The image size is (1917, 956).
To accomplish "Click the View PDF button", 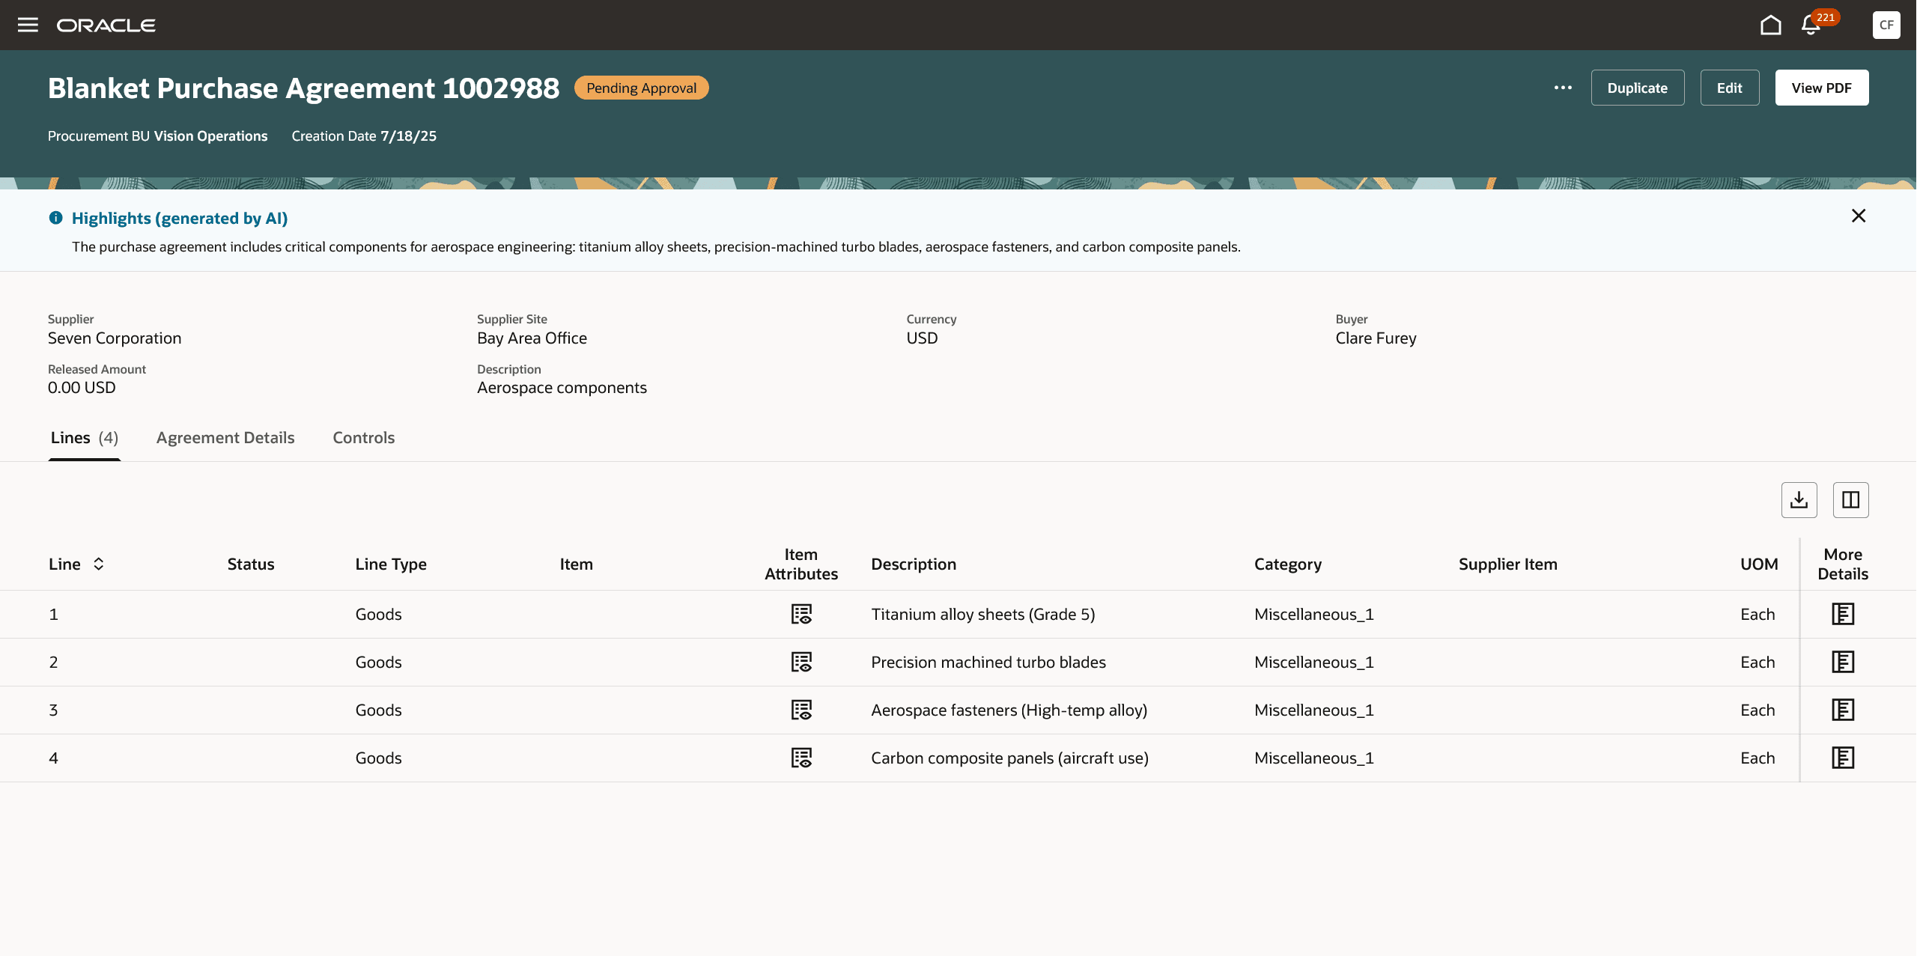I will pos(1821,88).
